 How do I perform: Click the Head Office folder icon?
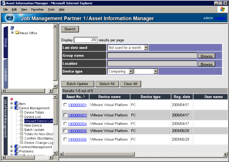[17, 33]
